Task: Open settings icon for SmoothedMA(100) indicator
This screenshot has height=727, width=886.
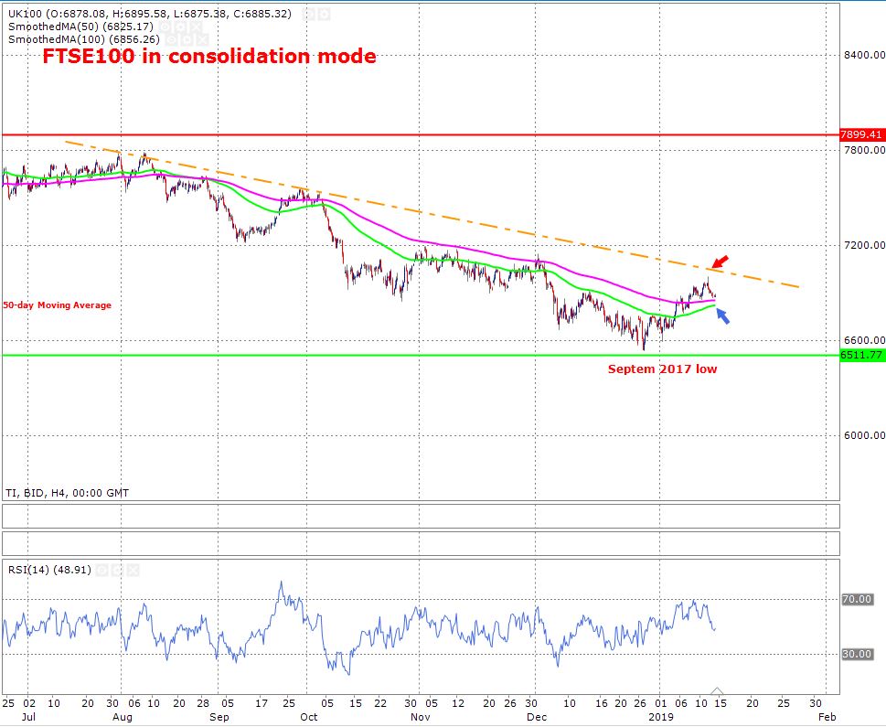Action: click(x=174, y=40)
